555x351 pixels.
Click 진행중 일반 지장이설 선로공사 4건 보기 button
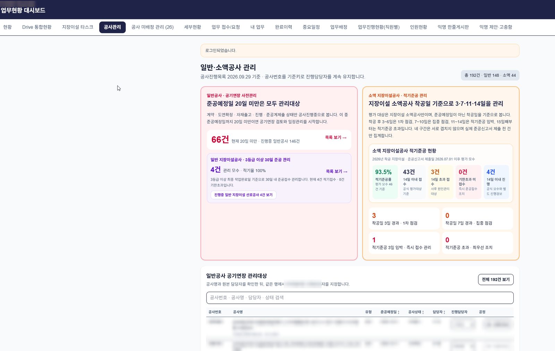(243, 195)
